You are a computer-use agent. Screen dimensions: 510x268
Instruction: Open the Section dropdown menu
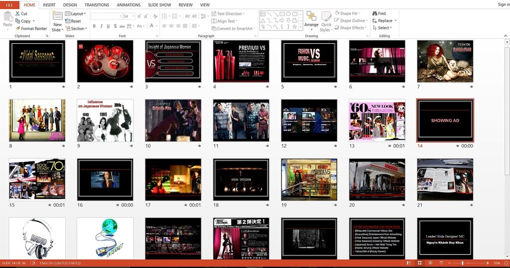click(78, 28)
